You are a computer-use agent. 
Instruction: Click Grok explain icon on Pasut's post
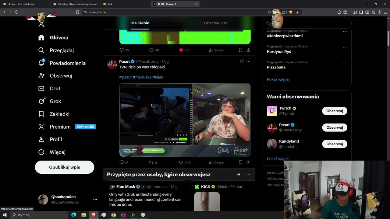[x=242, y=61]
